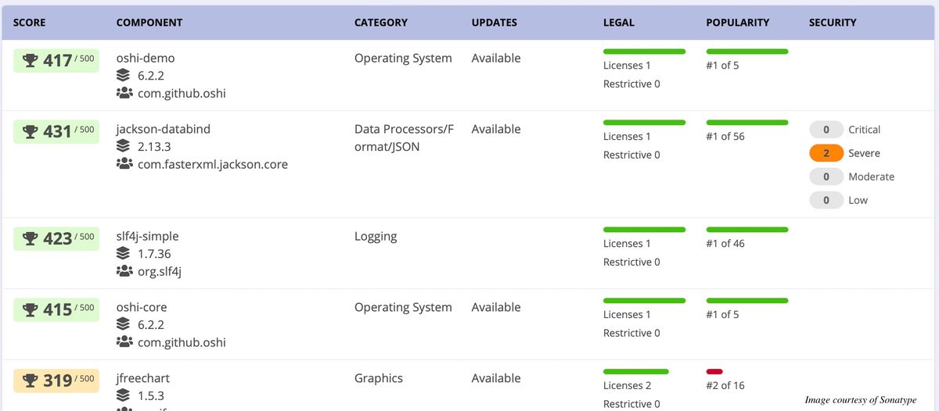The height and width of the screenshot is (411, 939).
Task: Click trophy icon on 417 score badge
Action: point(31,60)
